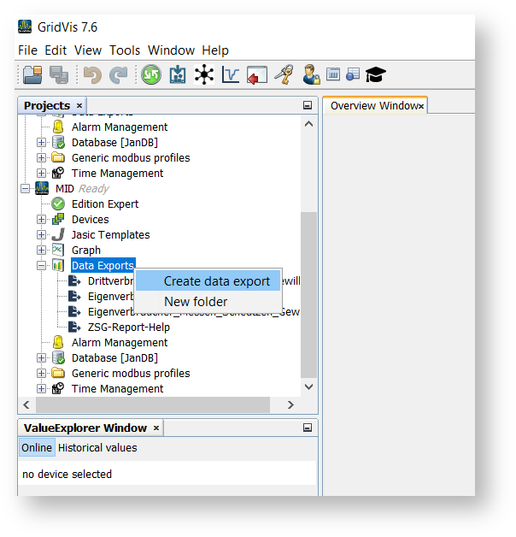Select New folder in the context menu
Image resolution: width=516 pixels, height=537 pixels.
tap(196, 302)
